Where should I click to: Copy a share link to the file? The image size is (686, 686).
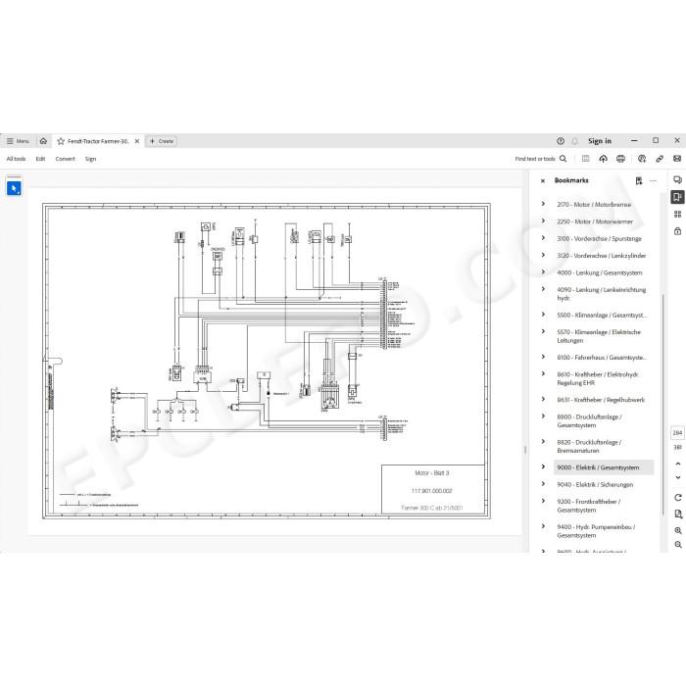click(660, 159)
